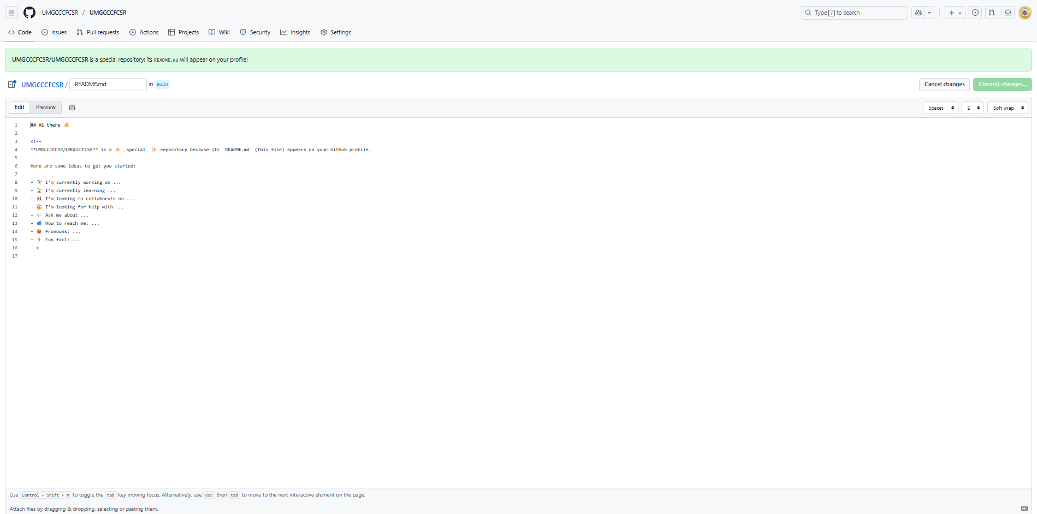
Task: Open the indent size dropdown showing 2
Action: tap(973, 108)
